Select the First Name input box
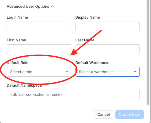The height and width of the screenshot is (123, 151). coord(39,49)
